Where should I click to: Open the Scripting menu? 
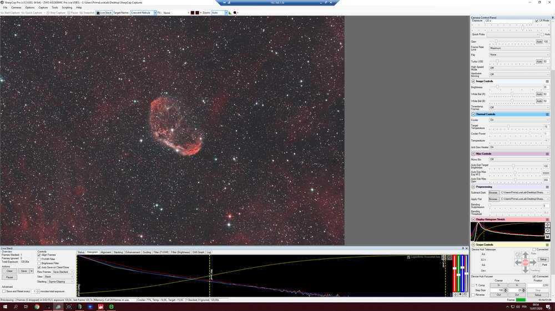[x=67, y=7]
